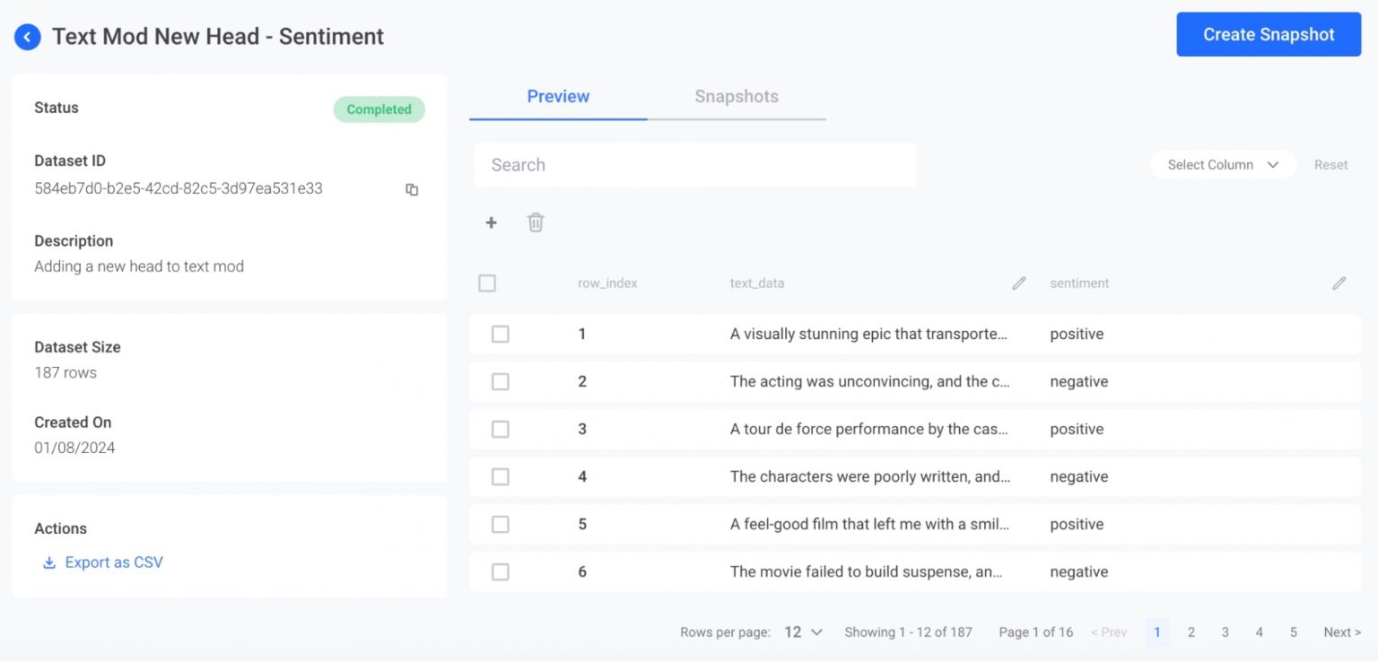The height and width of the screenshot is (662, 1378).
Task: Click Reset next to Select Column
Action: pyautogui.click(x=1330, y=164)
